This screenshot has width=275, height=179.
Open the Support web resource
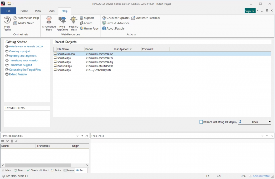[x=87, y=18]
